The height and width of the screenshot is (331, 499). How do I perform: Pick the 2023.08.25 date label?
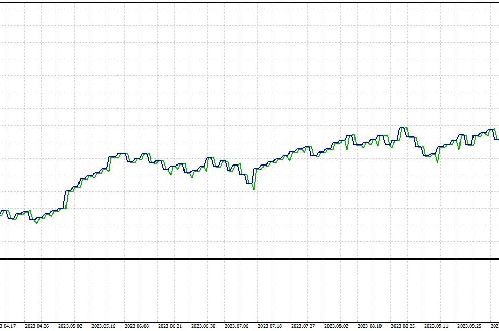[403, 326]
